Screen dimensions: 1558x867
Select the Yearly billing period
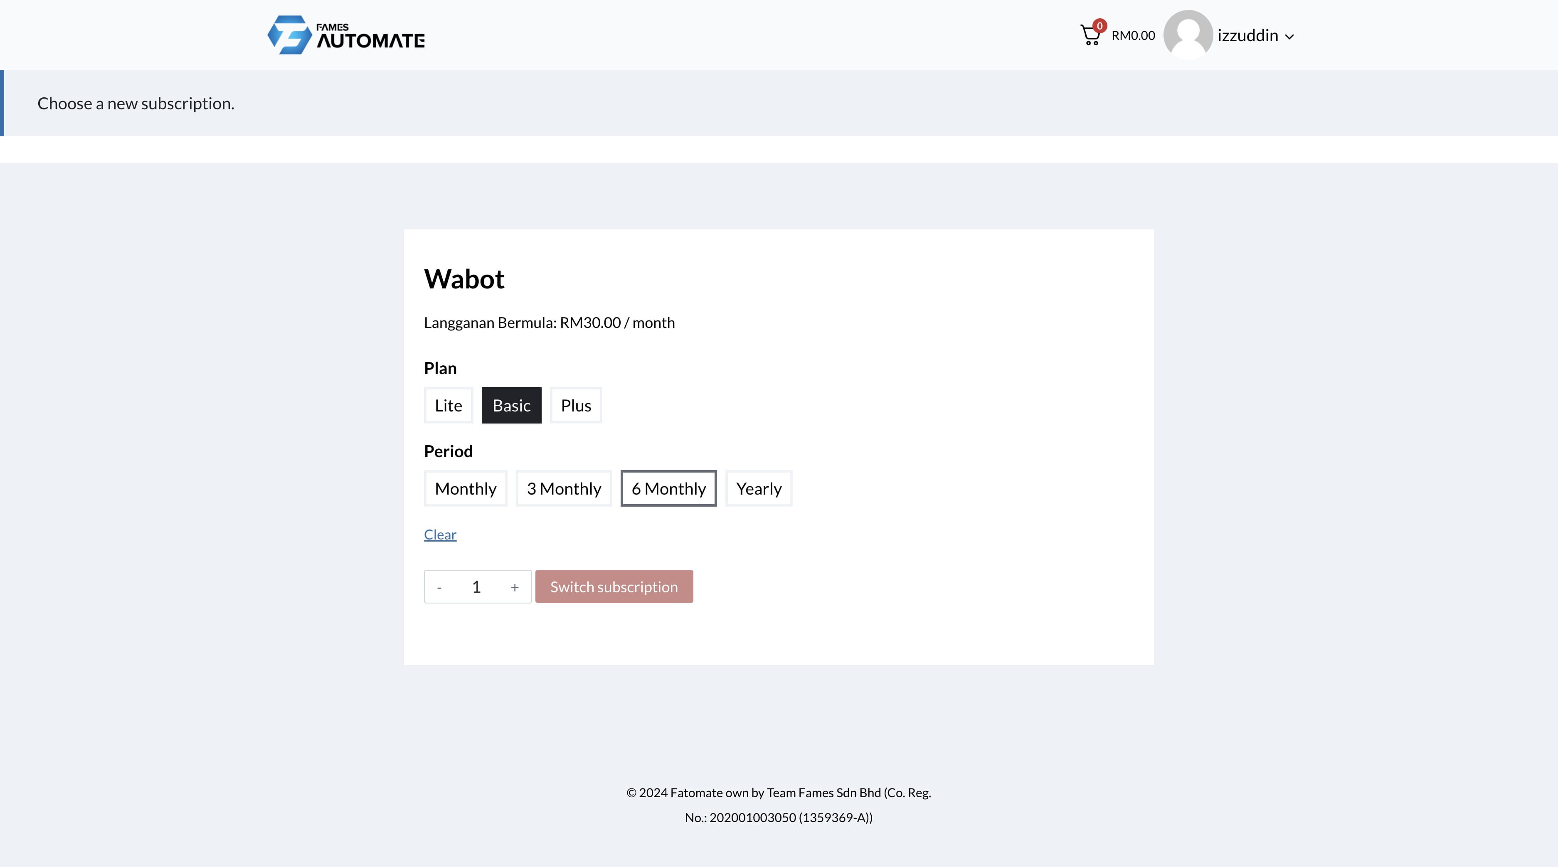(758, 488)
